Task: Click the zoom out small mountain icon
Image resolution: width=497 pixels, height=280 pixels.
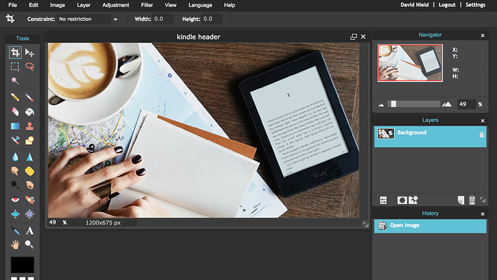Action: 381,105
